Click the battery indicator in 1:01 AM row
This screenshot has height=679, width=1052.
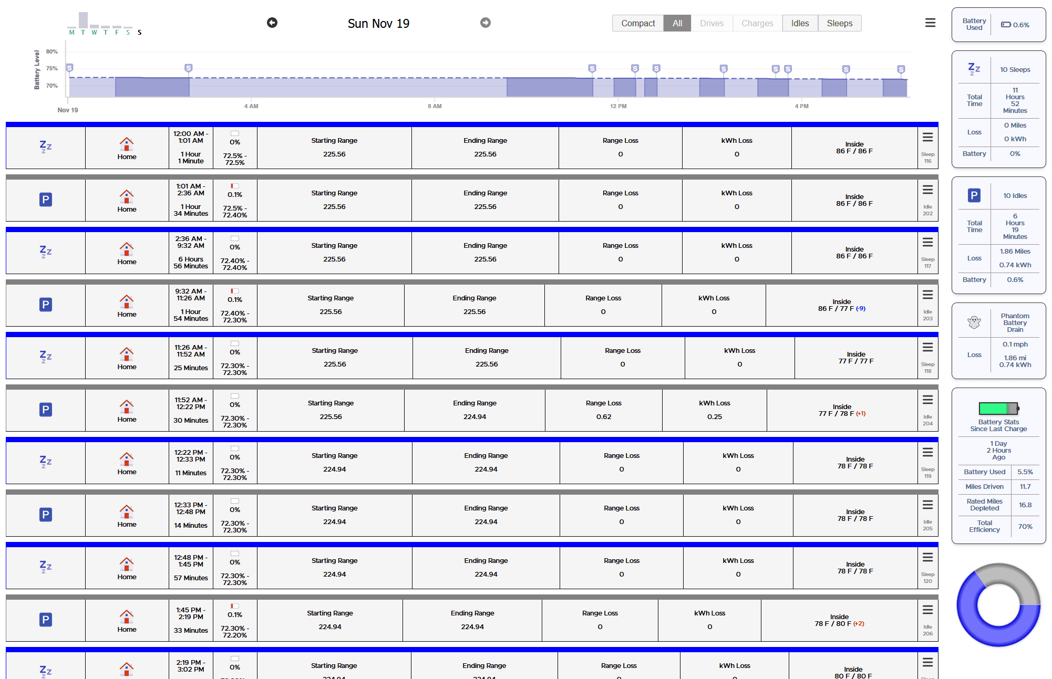(235, 186)
